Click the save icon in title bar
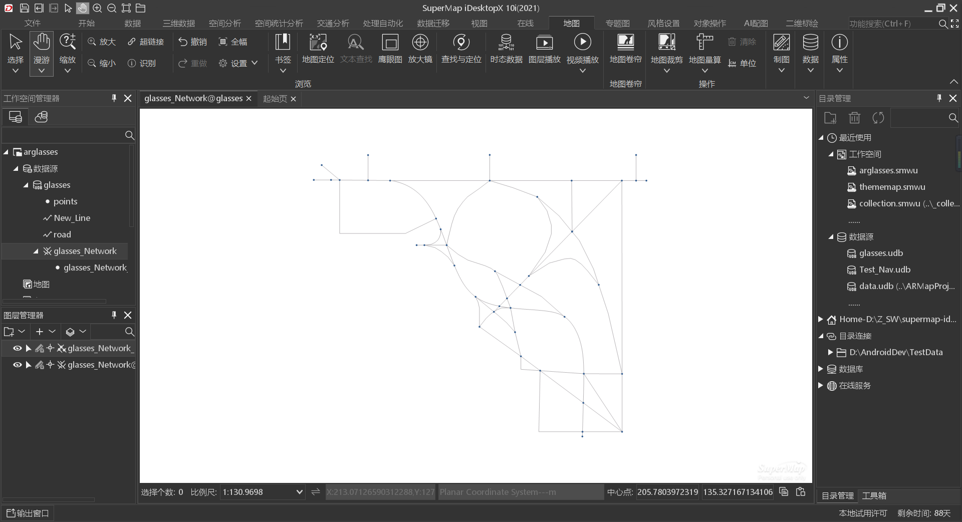Screen dimensions: 962x522 tap(24, 8)
